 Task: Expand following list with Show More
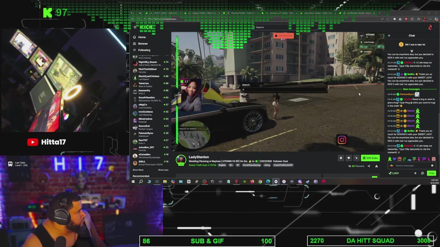(138, 170)
